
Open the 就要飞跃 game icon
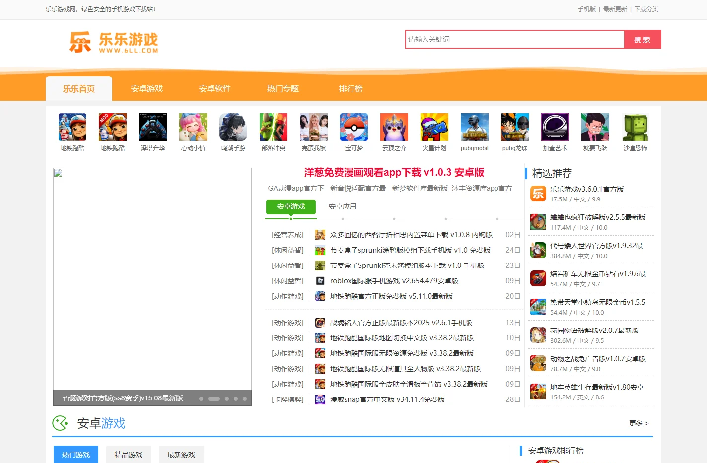[595, 127]
